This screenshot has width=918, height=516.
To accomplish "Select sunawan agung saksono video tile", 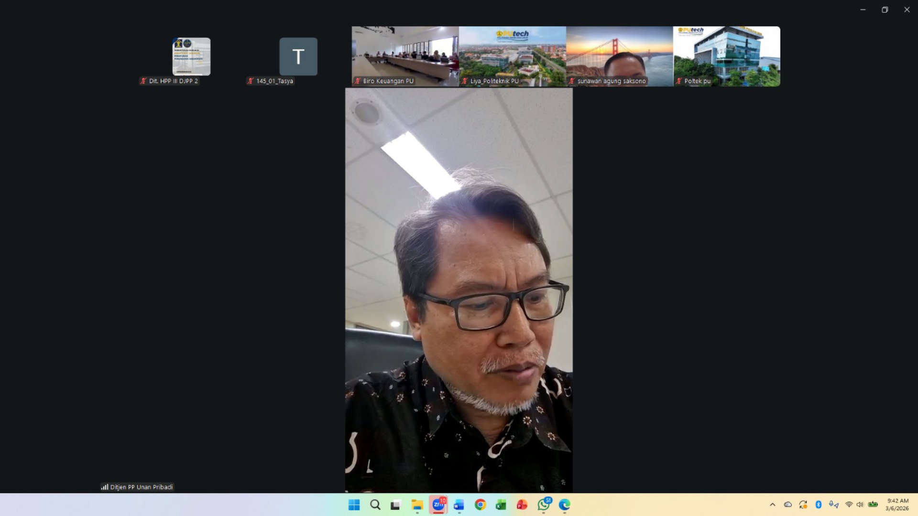I will (619, 56).
